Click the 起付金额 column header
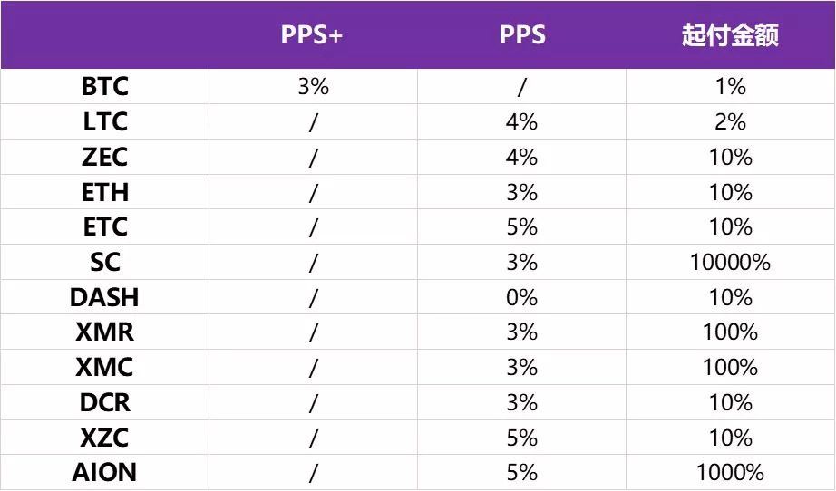 click(730, 36)
